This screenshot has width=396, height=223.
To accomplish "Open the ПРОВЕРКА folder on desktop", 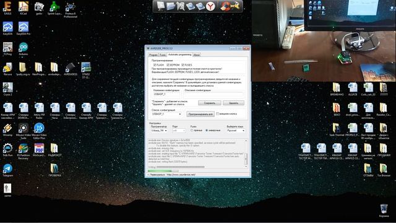I will tap(54, 170).
